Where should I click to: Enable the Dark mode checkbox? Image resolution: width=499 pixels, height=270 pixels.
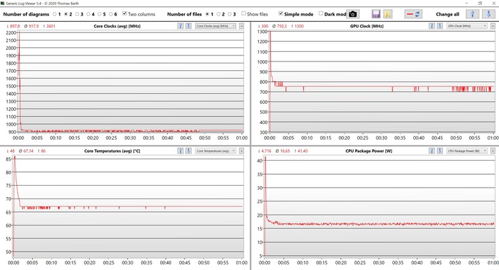[321, 13]
